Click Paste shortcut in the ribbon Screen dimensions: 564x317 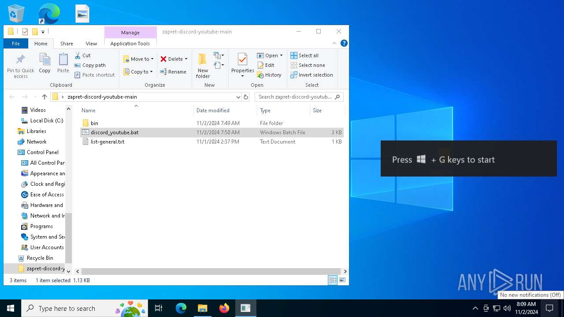coord(94,75)
